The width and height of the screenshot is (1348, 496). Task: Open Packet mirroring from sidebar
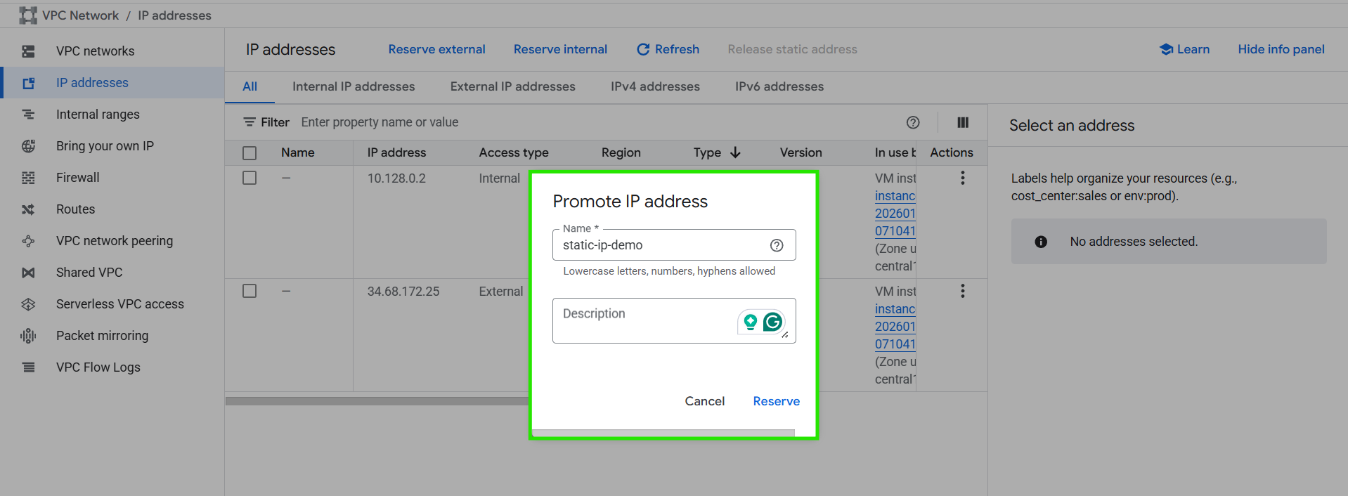102,336
